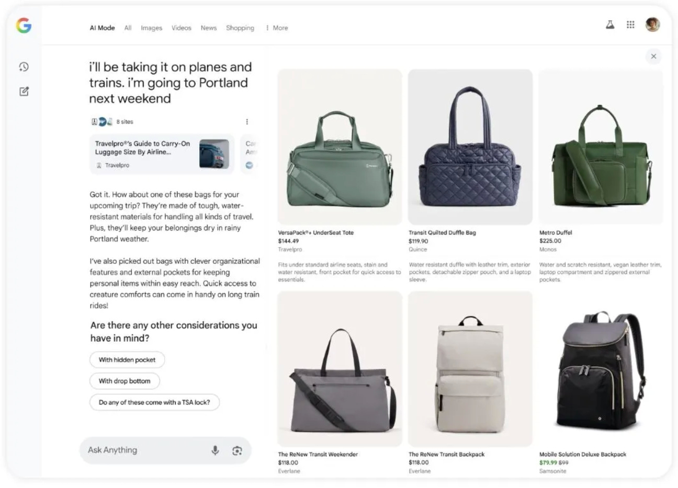Image resolution: width=678 pixels, height=488 pixels.
Task: Open the three-dot options next to 8 sites
Action: (x=247, y=122)
